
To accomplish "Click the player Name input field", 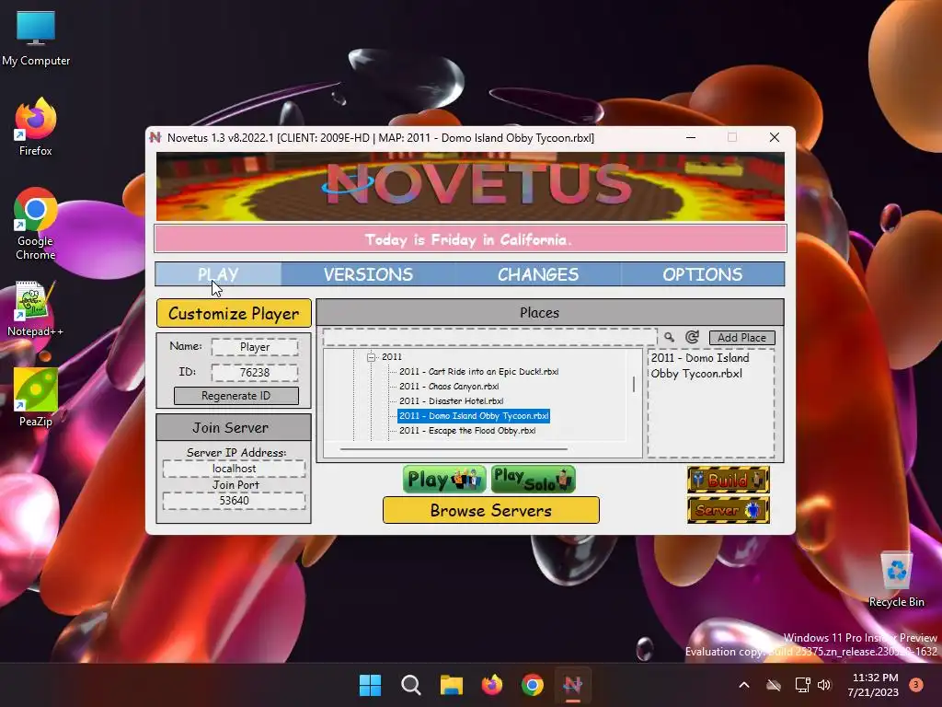I will (255, 347).
